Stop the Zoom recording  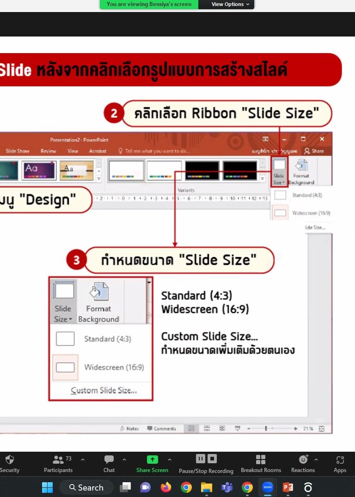[212, 458]
